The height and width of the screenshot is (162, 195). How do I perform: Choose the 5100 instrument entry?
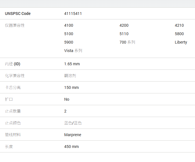(x=69, y=34)
